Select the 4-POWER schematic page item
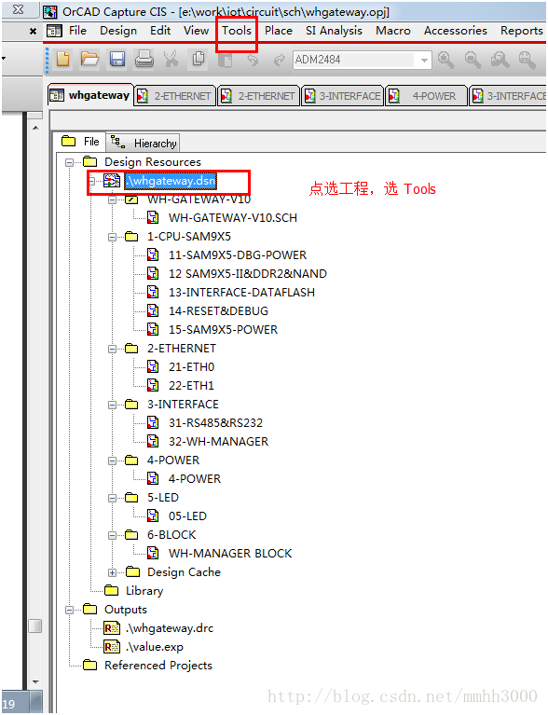Screen dimensions: 548x715 [x=195, y=479]
